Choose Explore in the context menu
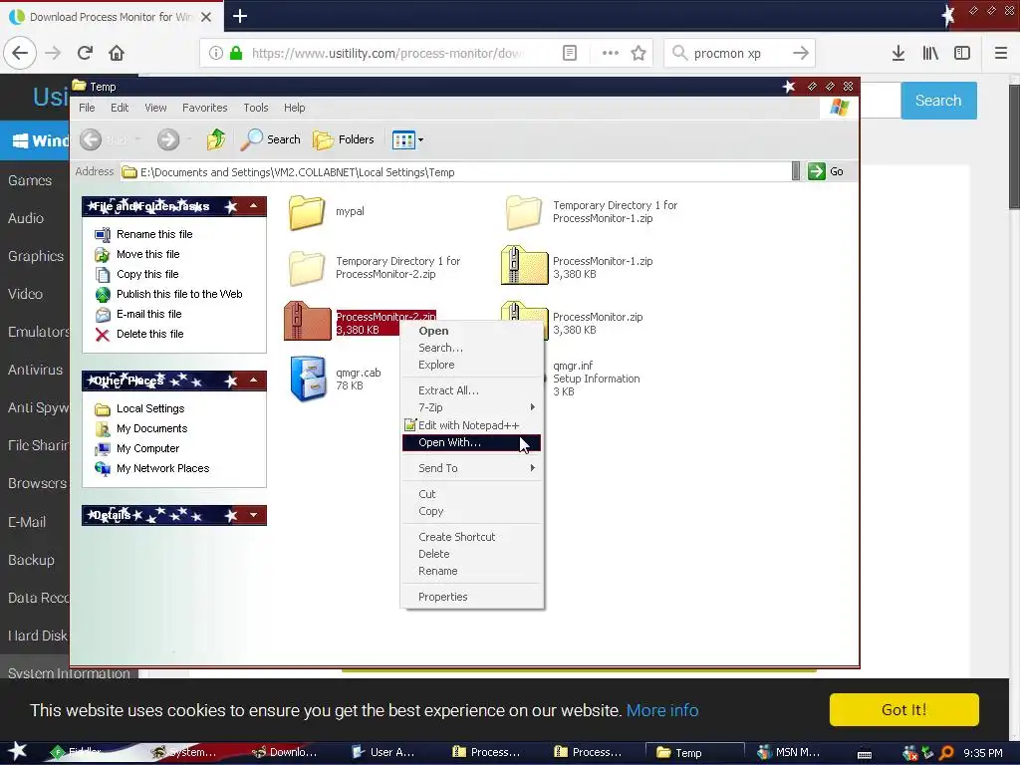The height and width of the screenshot is (765, 1020). 472,365
